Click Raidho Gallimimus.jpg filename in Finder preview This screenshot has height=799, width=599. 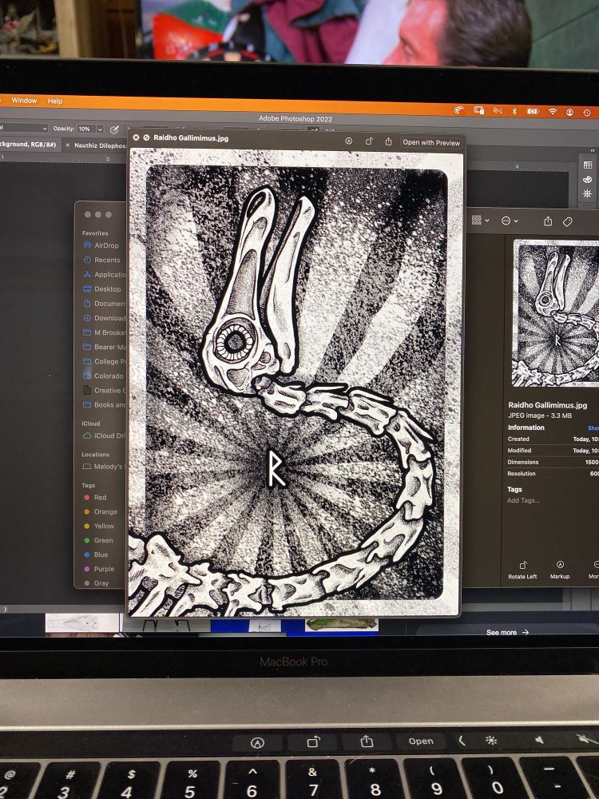(x=548, y=405)
